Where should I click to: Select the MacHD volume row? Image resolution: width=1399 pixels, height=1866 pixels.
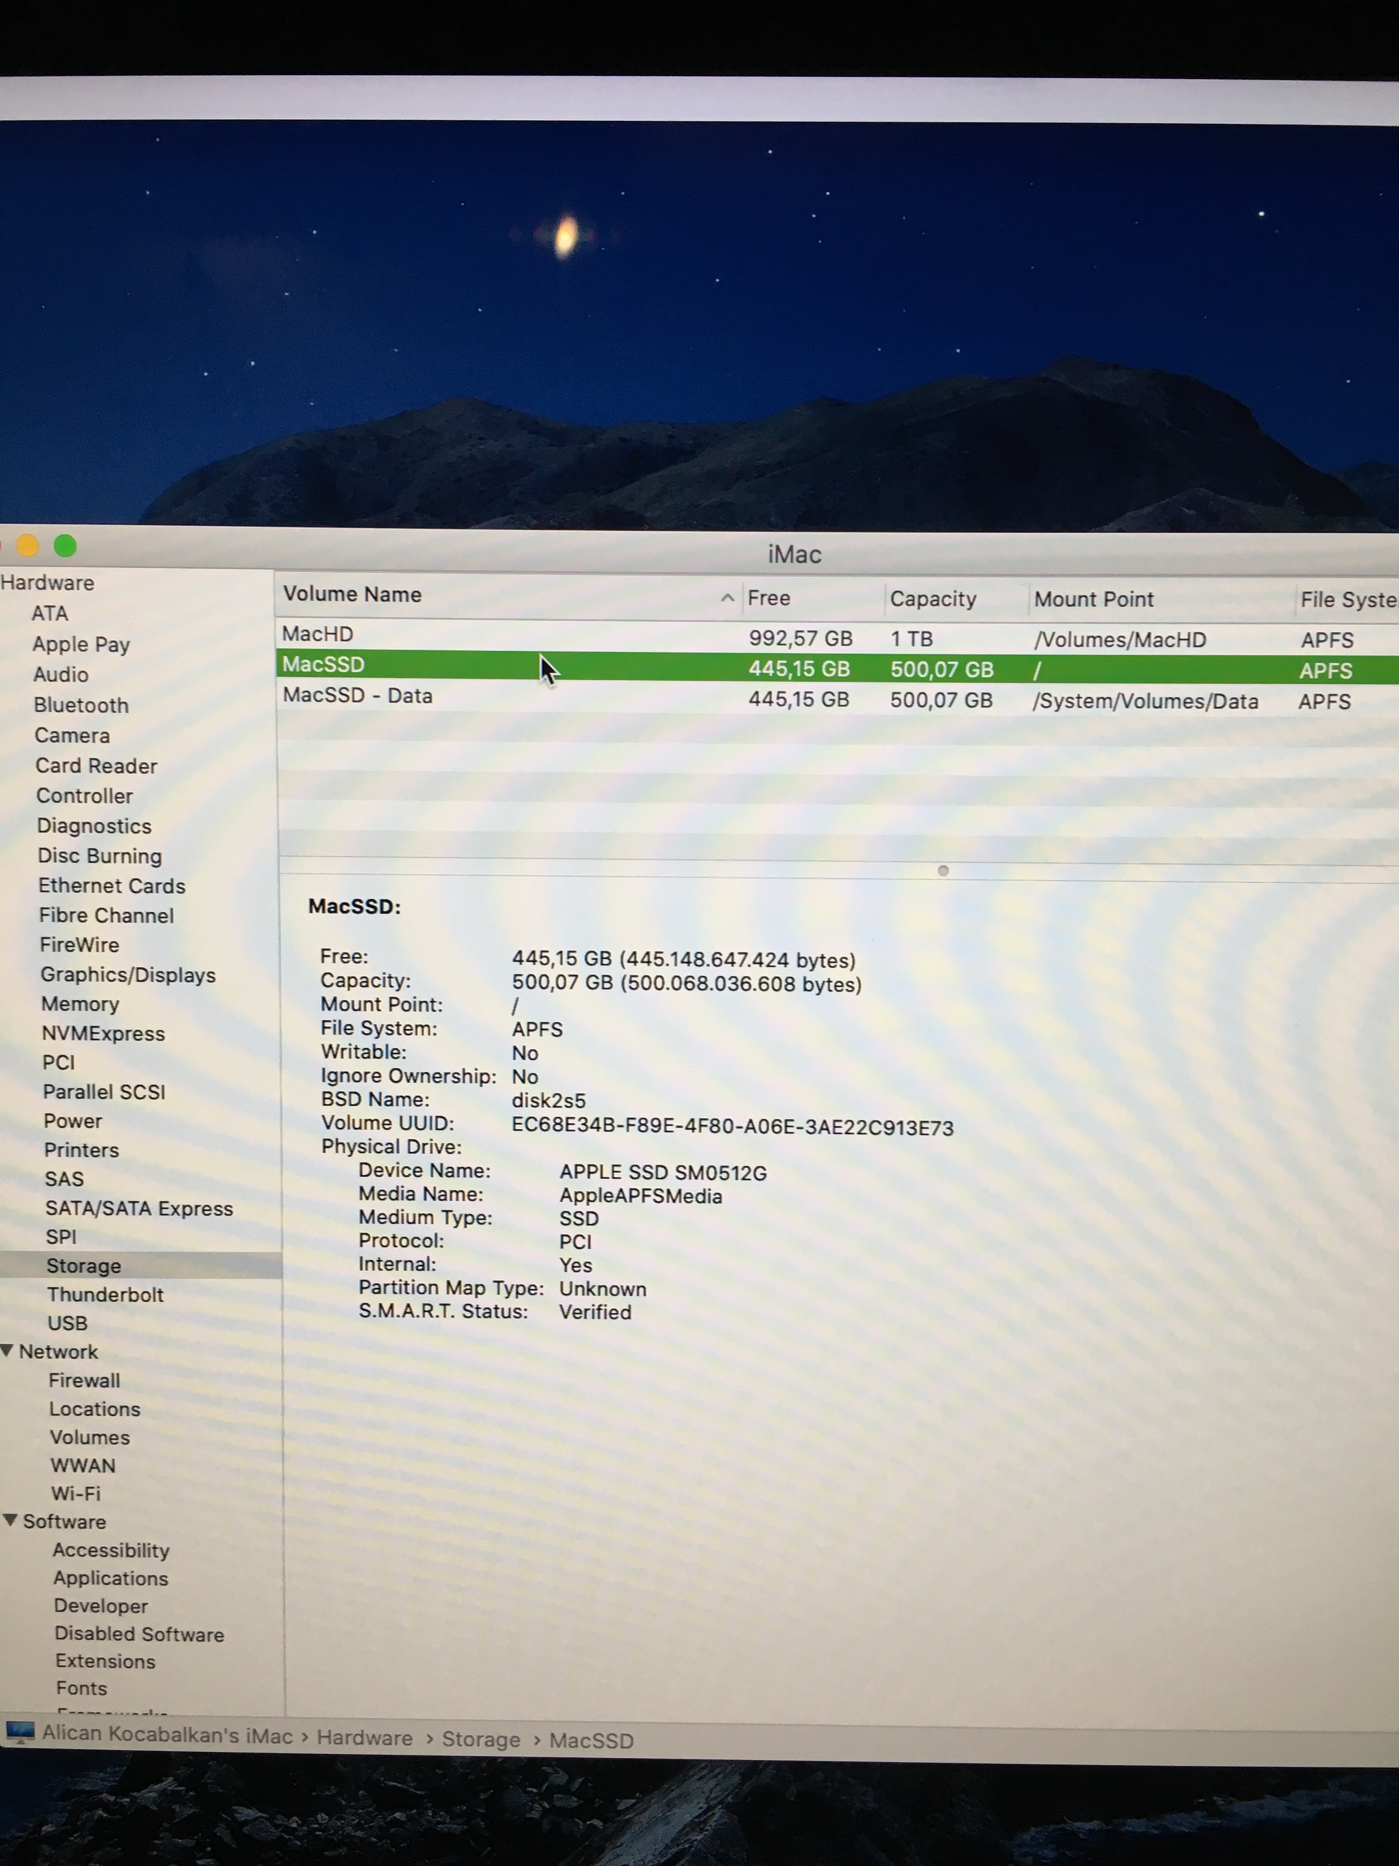[x=318, y=634]
